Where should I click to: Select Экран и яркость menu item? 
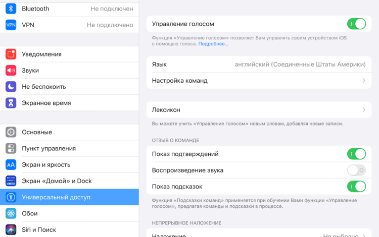tap(46, 165)
